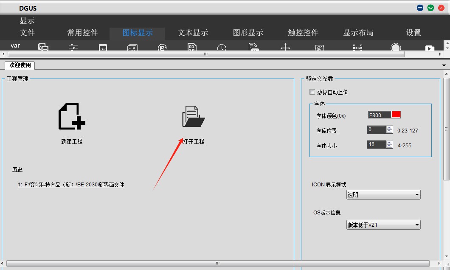Click the four-arrow move icon
The height and width of the screenshot is (270, 450).
285,47
